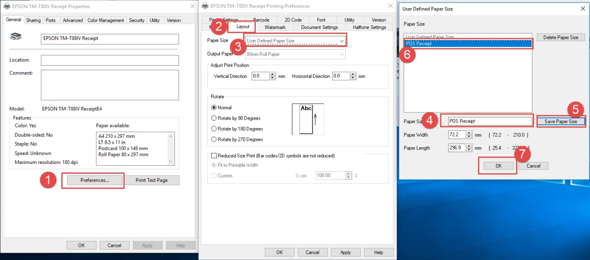
Task: Click Apply in Printing Preferences window
Action: point(346,252)
